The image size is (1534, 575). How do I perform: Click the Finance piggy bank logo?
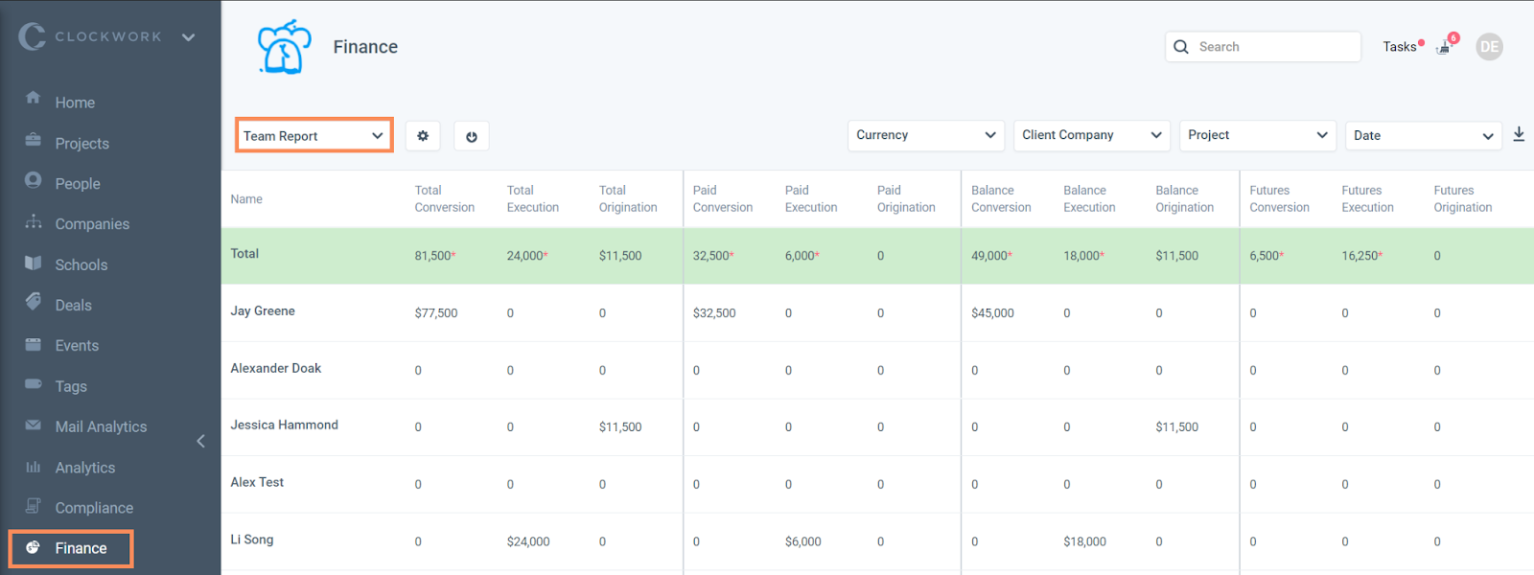point(284,47)
